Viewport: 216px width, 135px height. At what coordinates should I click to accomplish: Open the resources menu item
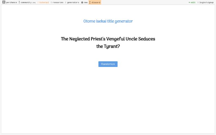tap(58, 2)
